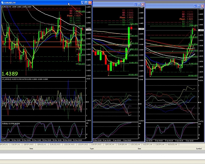Open the EURUSD,H4 window system menu icon
Viewport: 205px width, 164px height.
(x=2, y=3)
